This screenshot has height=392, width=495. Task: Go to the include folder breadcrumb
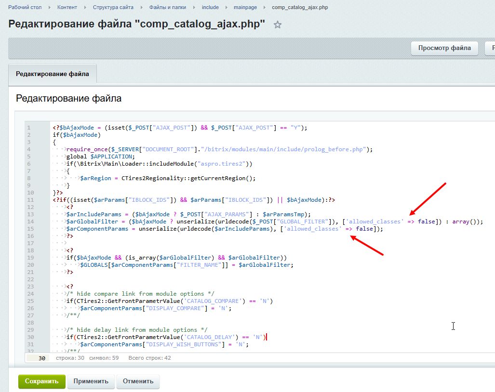pyautogui.click(x=210, y=7)
